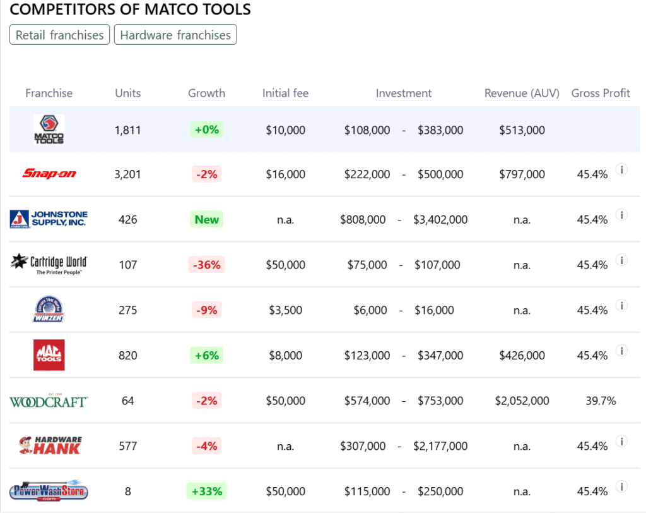Select the $2,177,000 investment value
Image resolution: width=646 pixels, height=513 pixels.
pos(440,446)
